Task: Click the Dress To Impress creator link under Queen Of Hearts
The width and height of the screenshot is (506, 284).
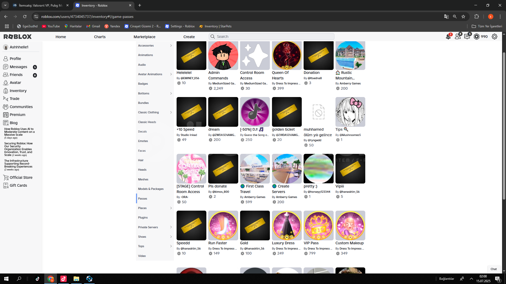Action: pyautogui.click(x=288, y=83)
